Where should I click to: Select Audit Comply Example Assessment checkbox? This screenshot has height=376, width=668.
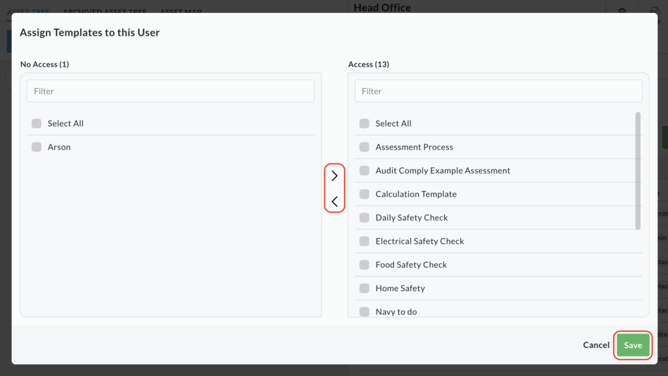click(x=364, y=171)
